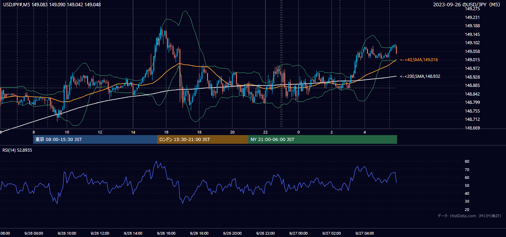Click price scale value 149.145

coord(473,34)
